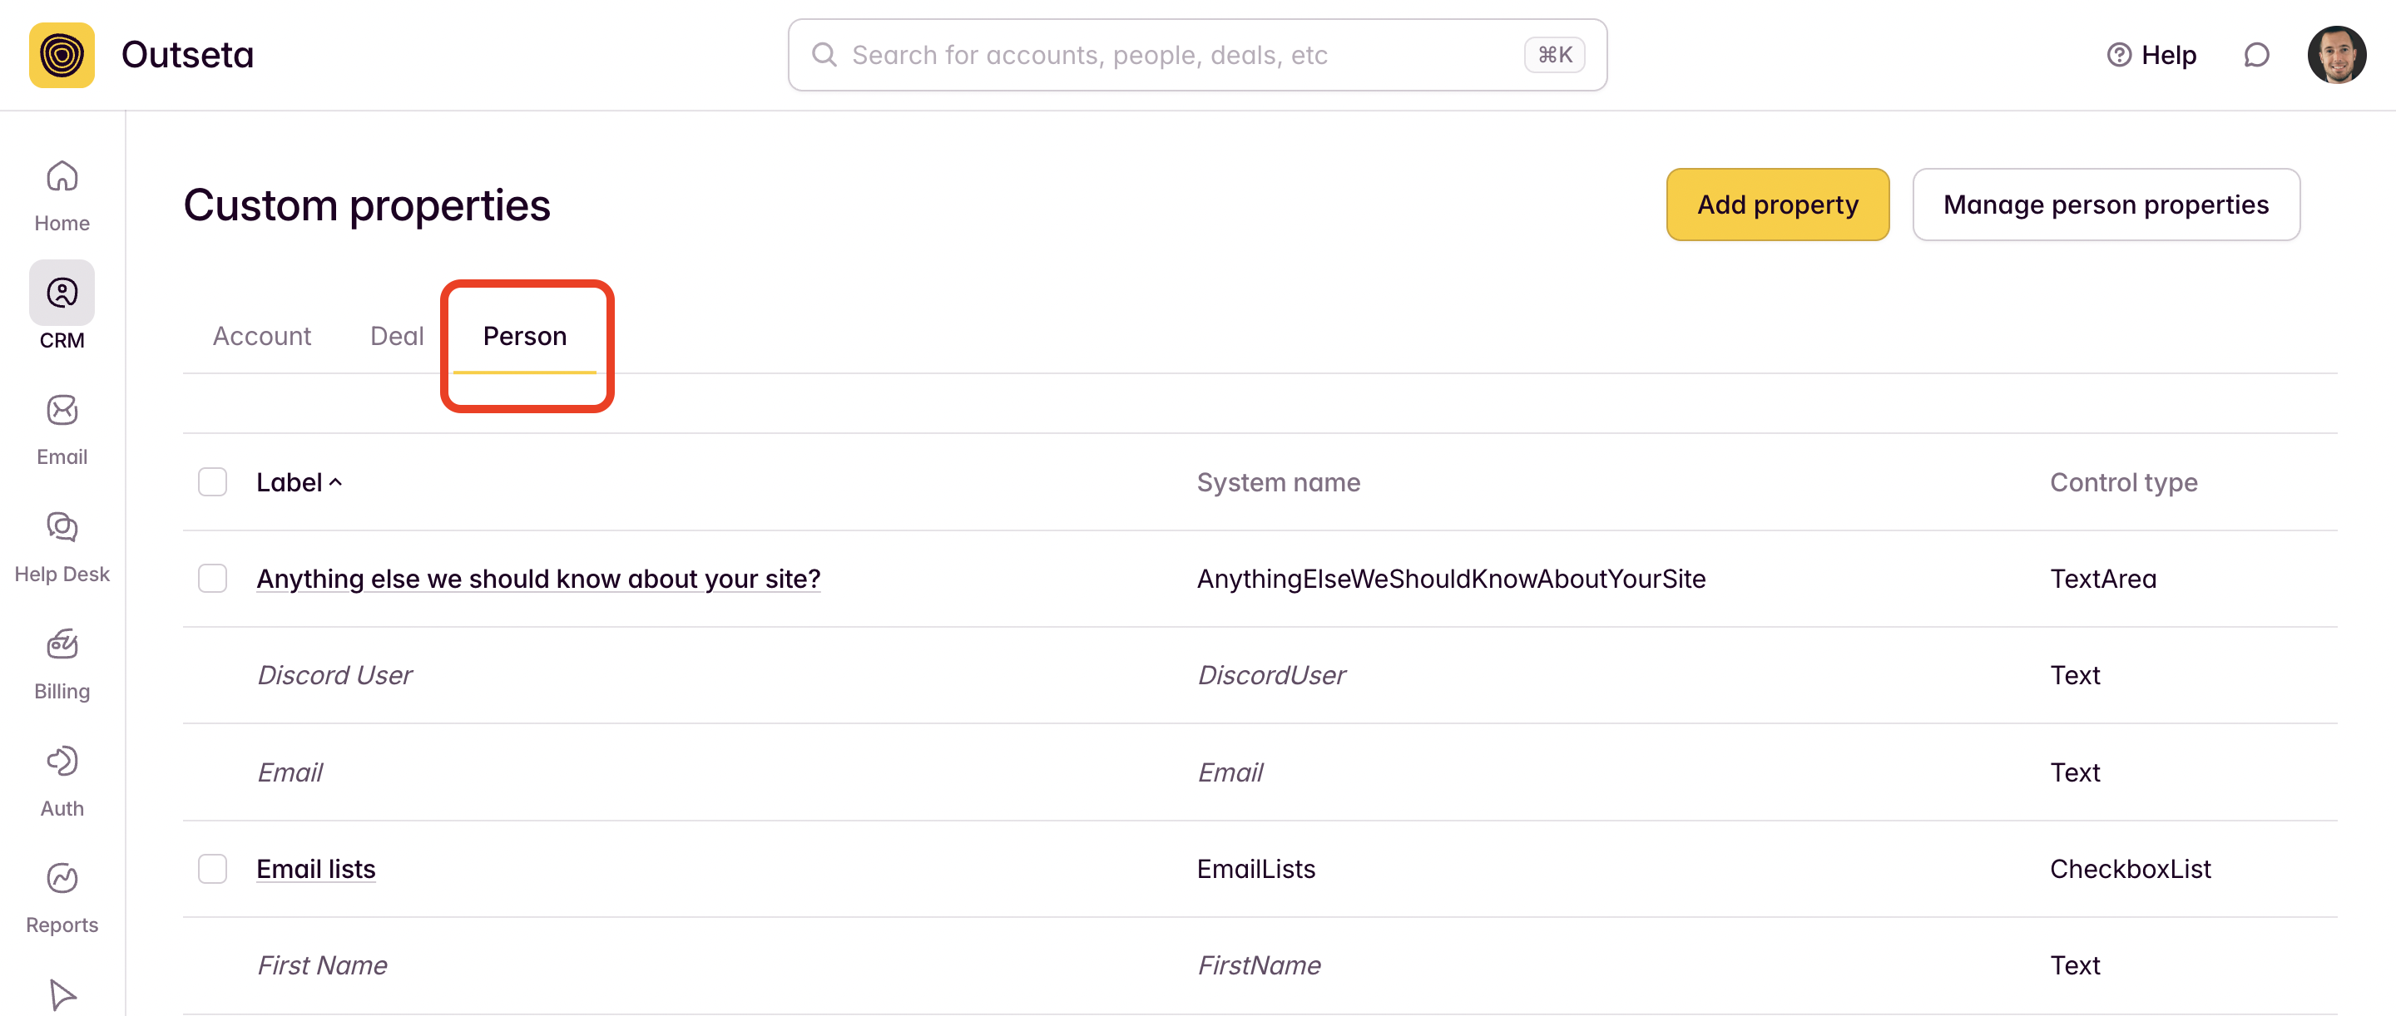The image size is (2396, 1016).
Task: Switch to the Deal tab
Action: 396,336
